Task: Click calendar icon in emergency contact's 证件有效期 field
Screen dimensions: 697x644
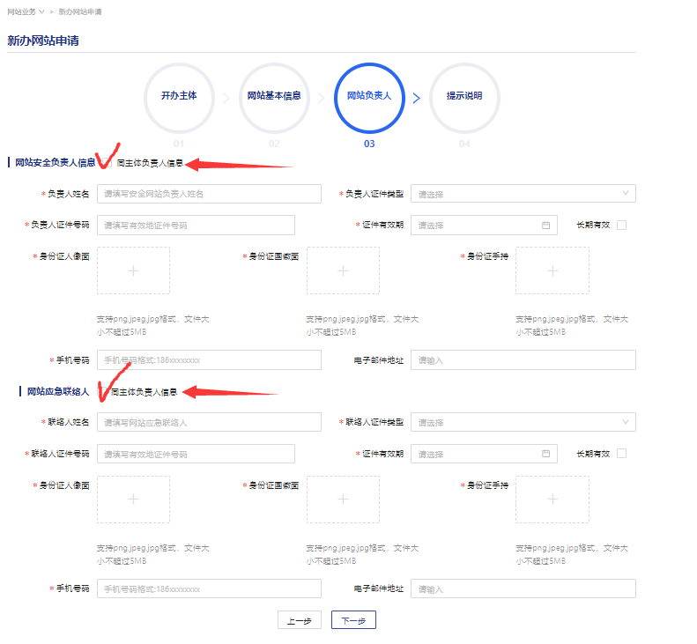Action: click(545, 454)
